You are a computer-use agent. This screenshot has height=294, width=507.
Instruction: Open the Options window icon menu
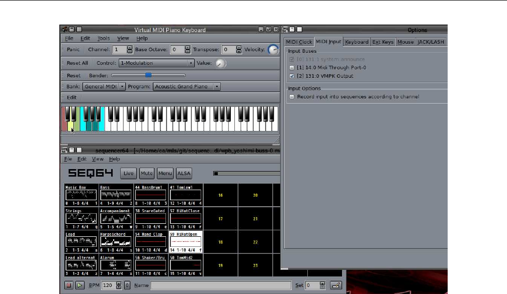(x=285, y=30)
